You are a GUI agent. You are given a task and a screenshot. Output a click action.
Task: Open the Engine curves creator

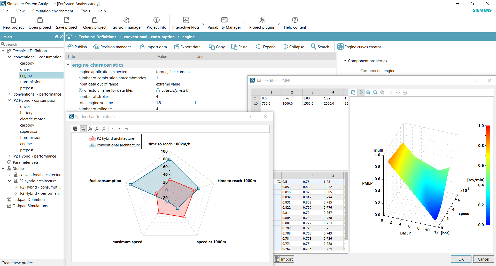click(359, 47)
